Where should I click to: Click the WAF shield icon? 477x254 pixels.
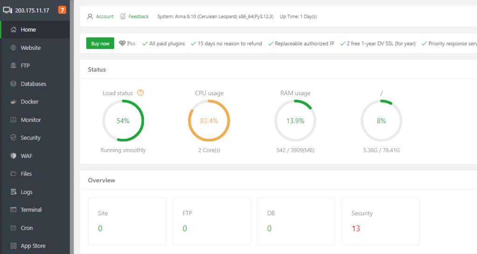[14, 156]
